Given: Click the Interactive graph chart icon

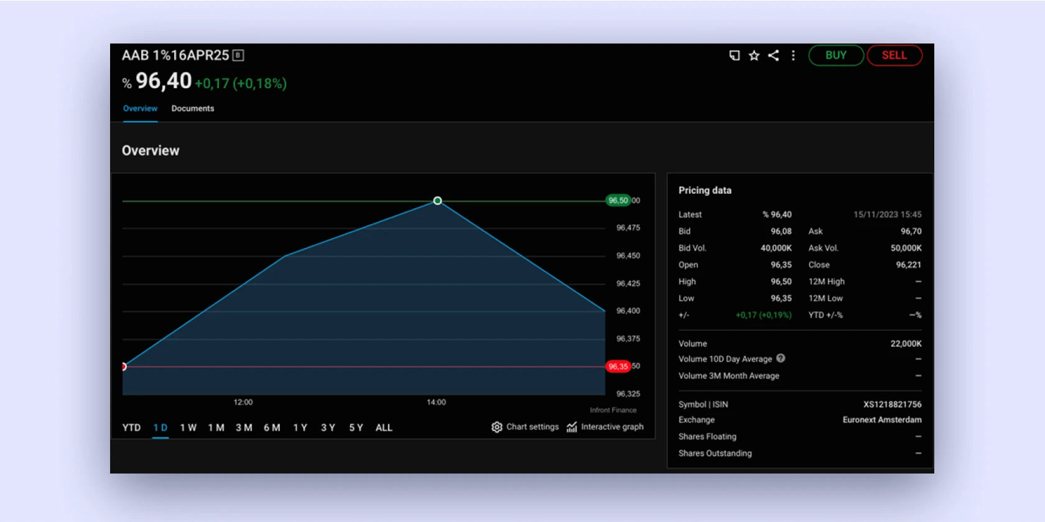Looking at the screenshot, I should coord(572,427).
